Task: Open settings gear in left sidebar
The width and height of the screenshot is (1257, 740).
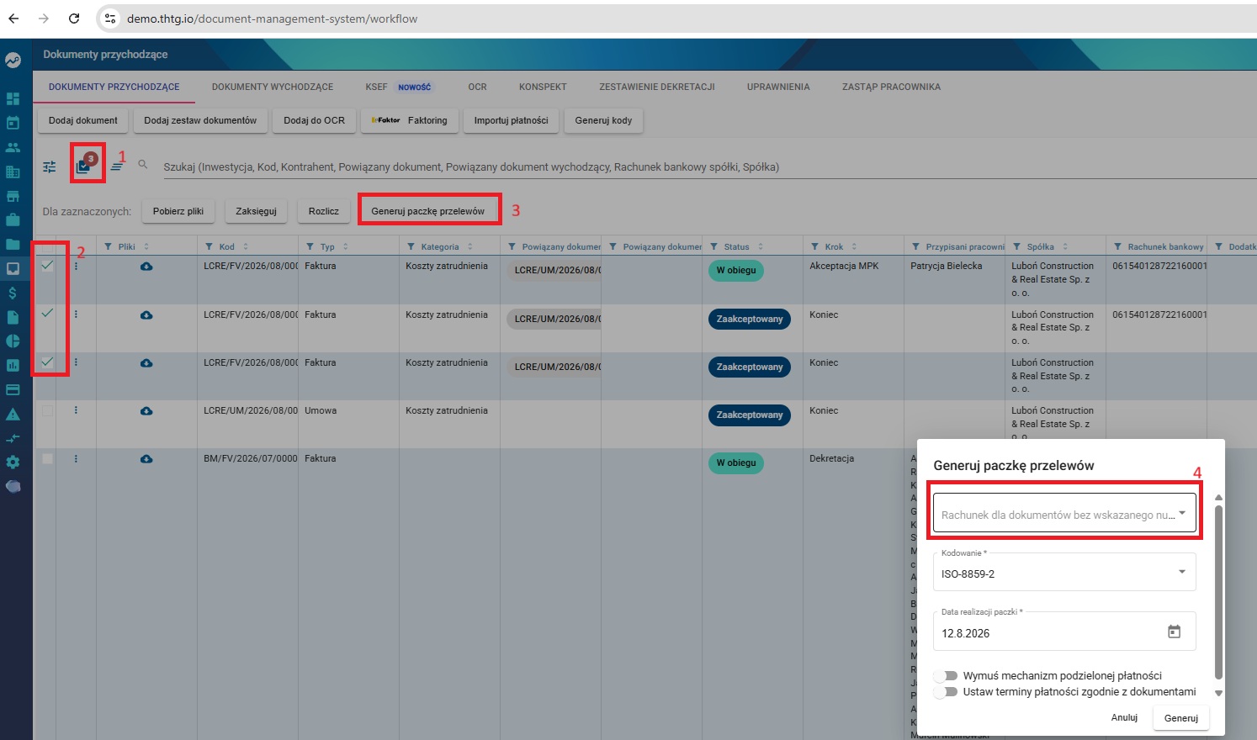Action: pyautogui.click(x=13, y=462)
